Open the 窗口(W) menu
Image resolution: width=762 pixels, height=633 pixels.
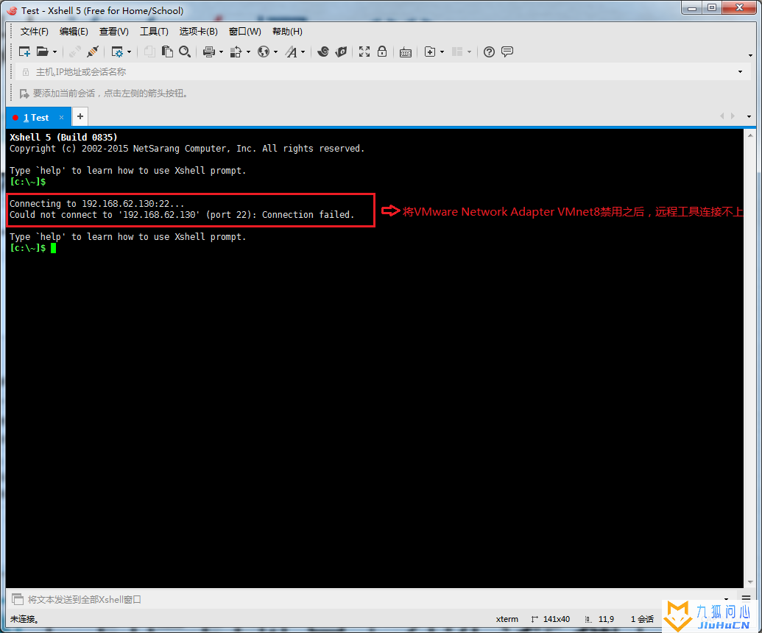click(245, 32)
